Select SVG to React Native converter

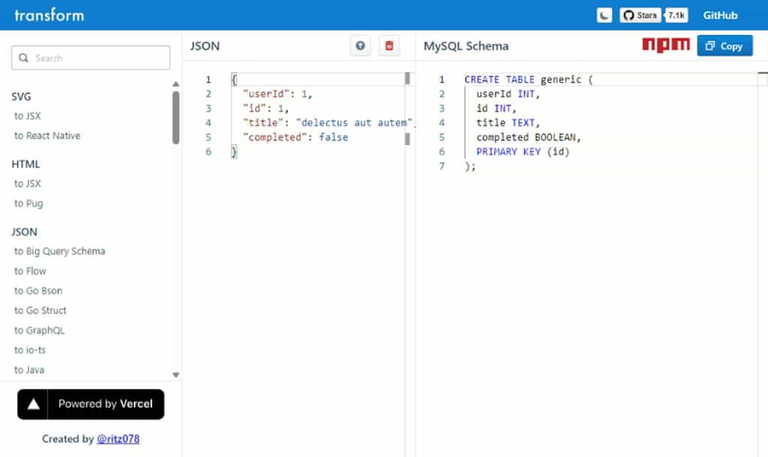[47, 136]
